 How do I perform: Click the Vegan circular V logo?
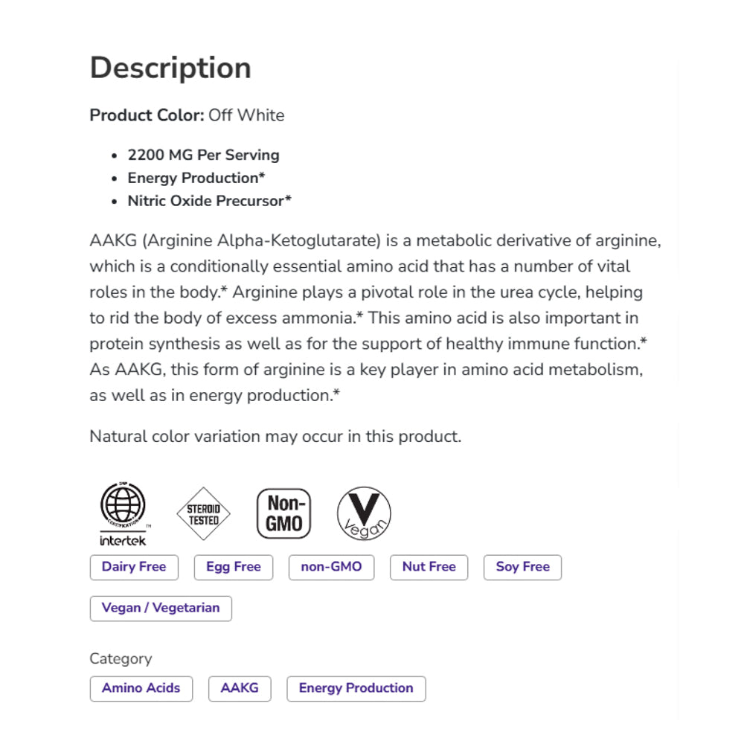(x=364, y=513)
